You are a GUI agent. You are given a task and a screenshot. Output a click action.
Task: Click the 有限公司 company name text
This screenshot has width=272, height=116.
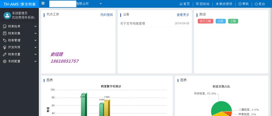click(82, 4)
